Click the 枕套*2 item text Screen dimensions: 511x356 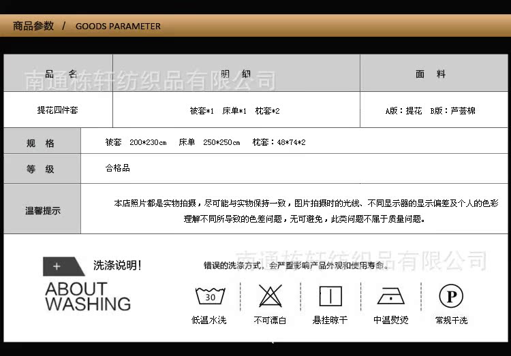tap(267, 111)
